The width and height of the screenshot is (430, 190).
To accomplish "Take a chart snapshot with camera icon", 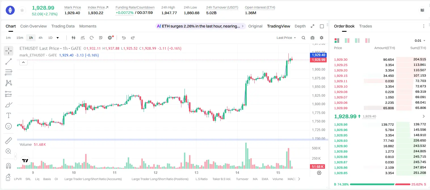I will pos(312,38).
